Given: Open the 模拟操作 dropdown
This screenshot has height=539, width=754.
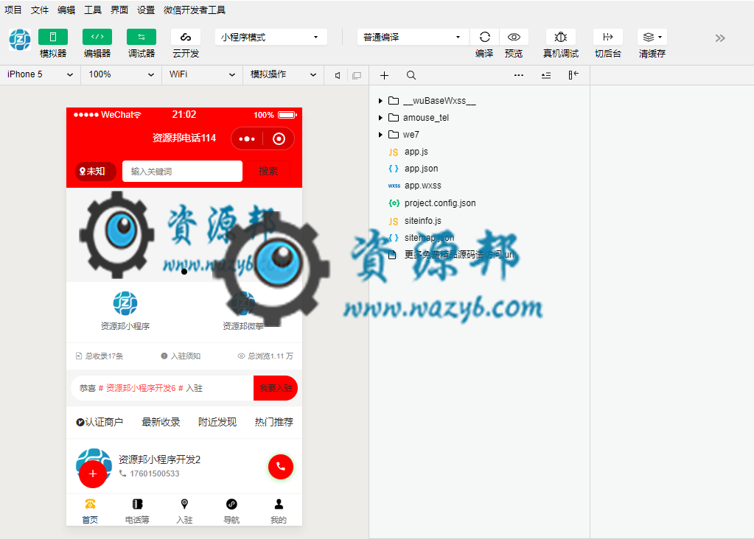Looking at the screenshot, I should (x=283, y=74).
